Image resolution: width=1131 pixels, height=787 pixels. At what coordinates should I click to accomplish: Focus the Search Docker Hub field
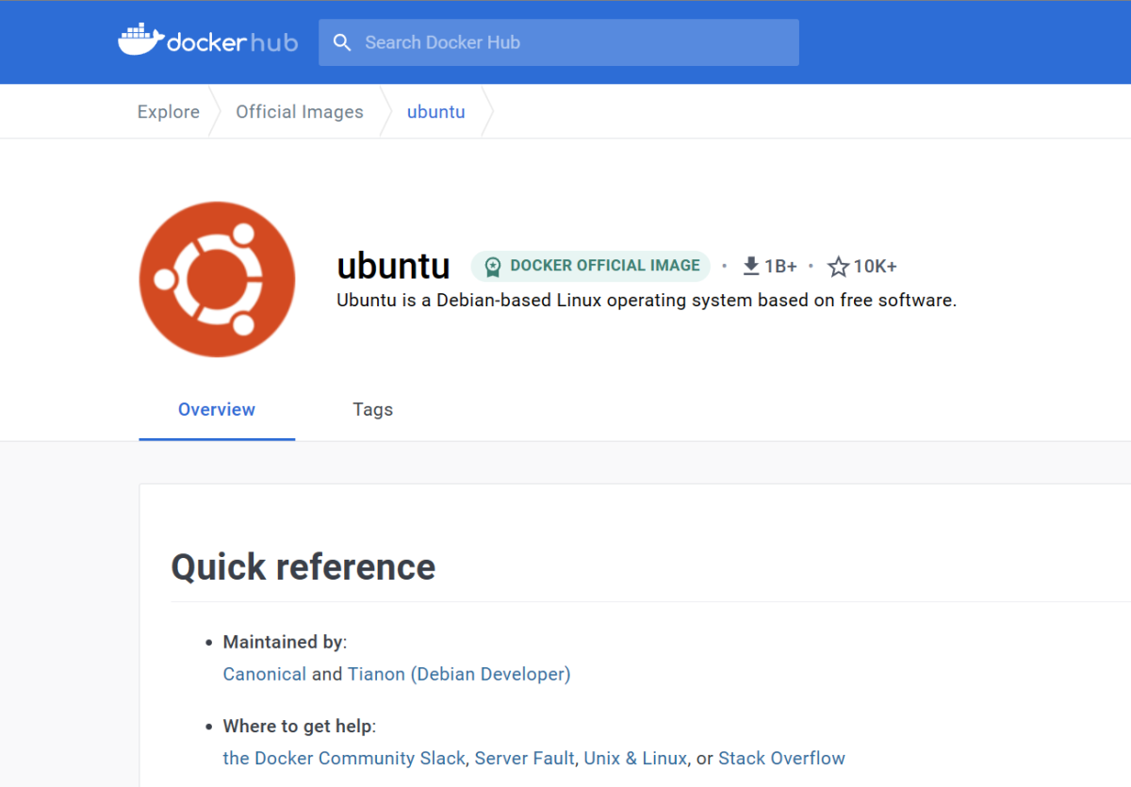tap(559, 42)
